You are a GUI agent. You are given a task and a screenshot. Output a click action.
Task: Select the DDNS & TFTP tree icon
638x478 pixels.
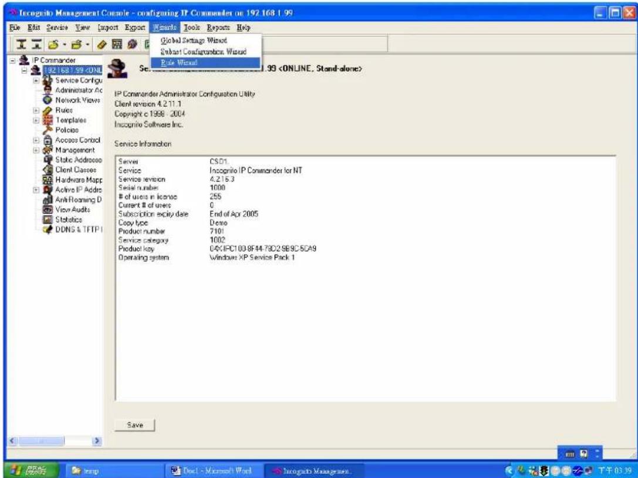(x=48, y=229)
